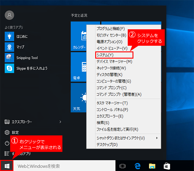The width and height of the screenshot is (194, 171).
Task: Open the はじめに lightbulb app icon
Action: [10, 36]
